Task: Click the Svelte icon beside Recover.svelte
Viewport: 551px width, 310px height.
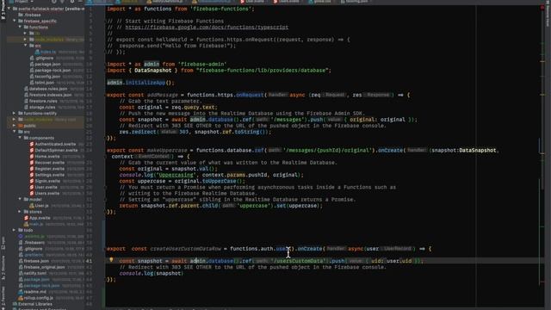Action: pos(32,163)
